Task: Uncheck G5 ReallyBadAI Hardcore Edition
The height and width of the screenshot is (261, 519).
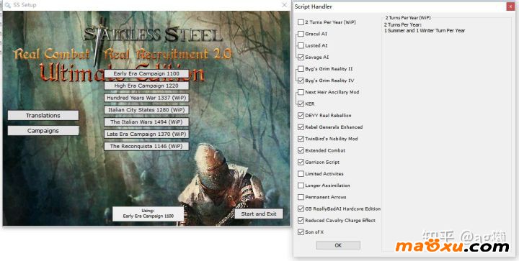Action: click(301, 209)
